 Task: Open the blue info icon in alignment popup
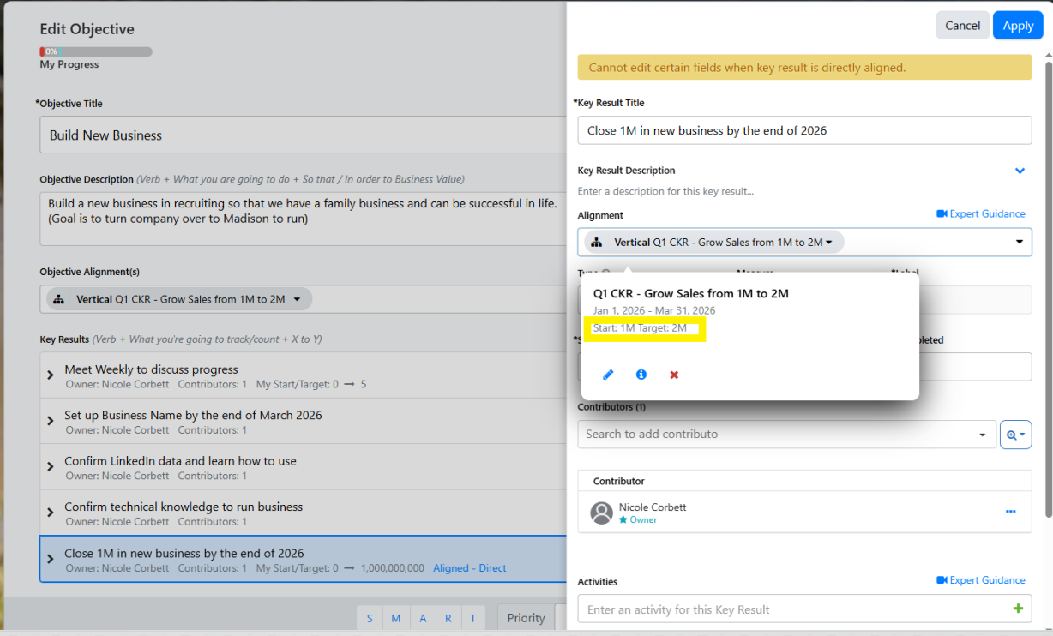pyautogui.click(x=641, y=375)
